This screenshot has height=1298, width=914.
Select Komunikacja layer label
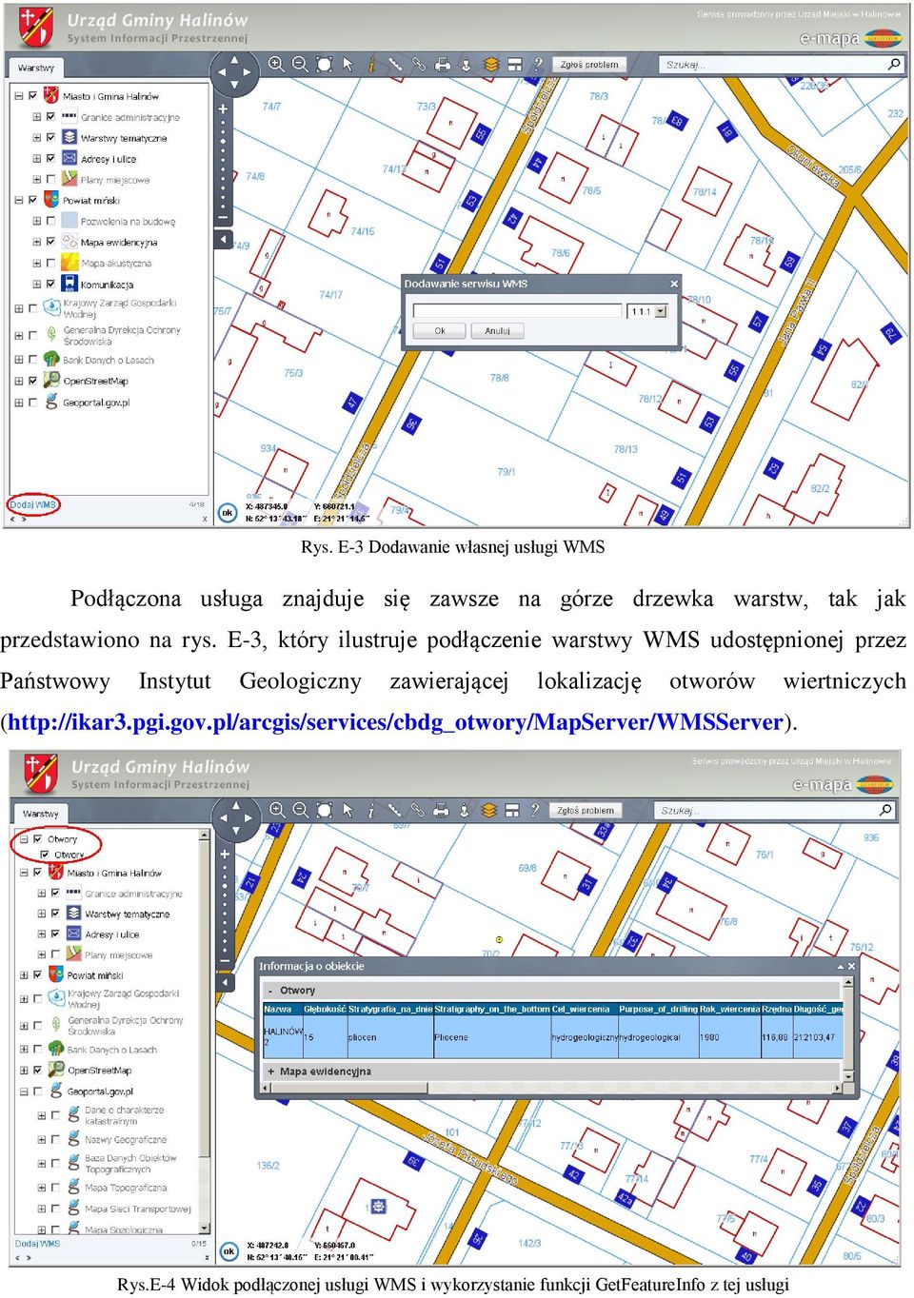[x=107, y=285]
